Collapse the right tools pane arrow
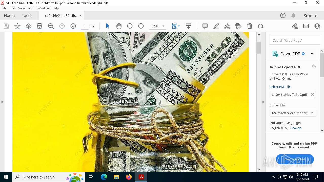The image size is (324, 182). [263, 102]
